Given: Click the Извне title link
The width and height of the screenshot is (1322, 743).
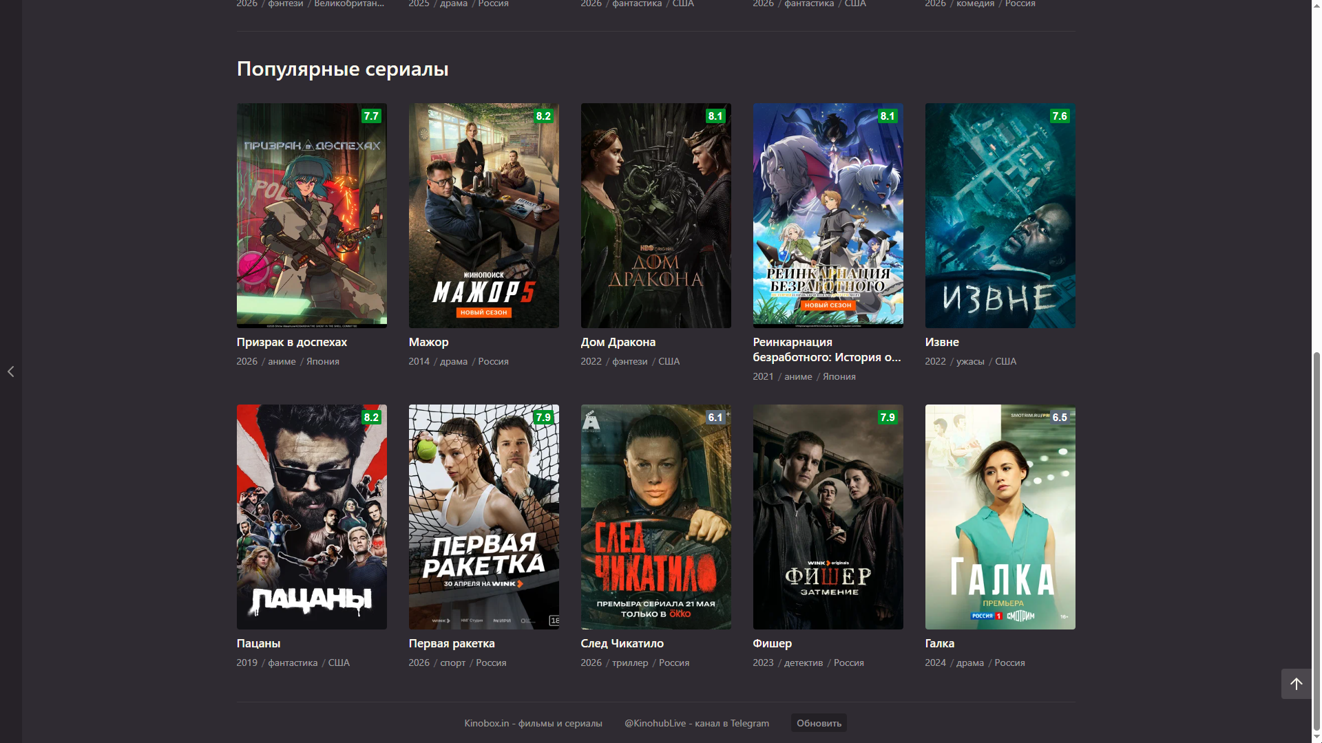Looking at the screenshot, I should click(942, 342).
